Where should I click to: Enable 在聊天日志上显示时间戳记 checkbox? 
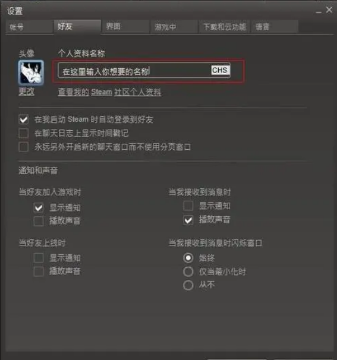(x=24, y=133)
